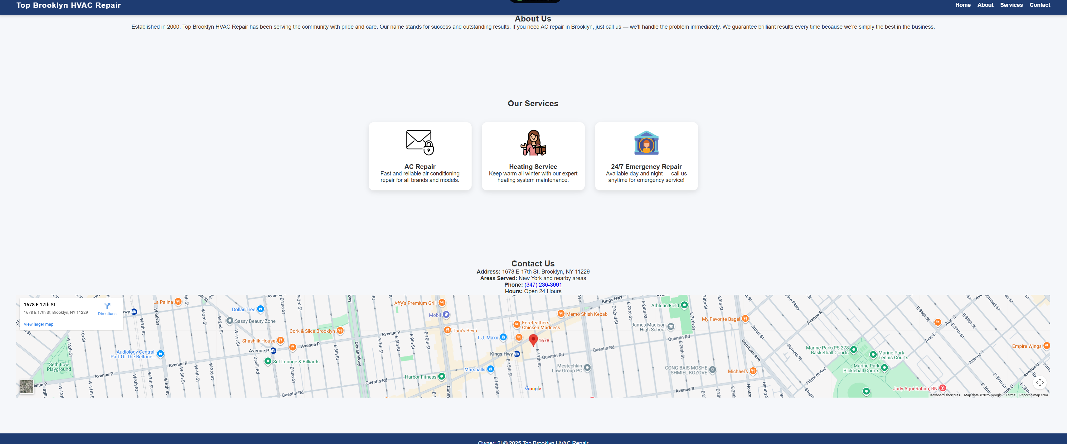Click the Taci's Beyti restaurant marker
Screen dimensions: 1067x444
click(x=447, y=330)
